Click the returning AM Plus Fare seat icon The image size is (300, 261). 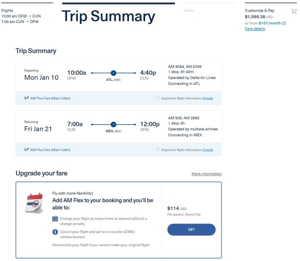pos(26,150)
